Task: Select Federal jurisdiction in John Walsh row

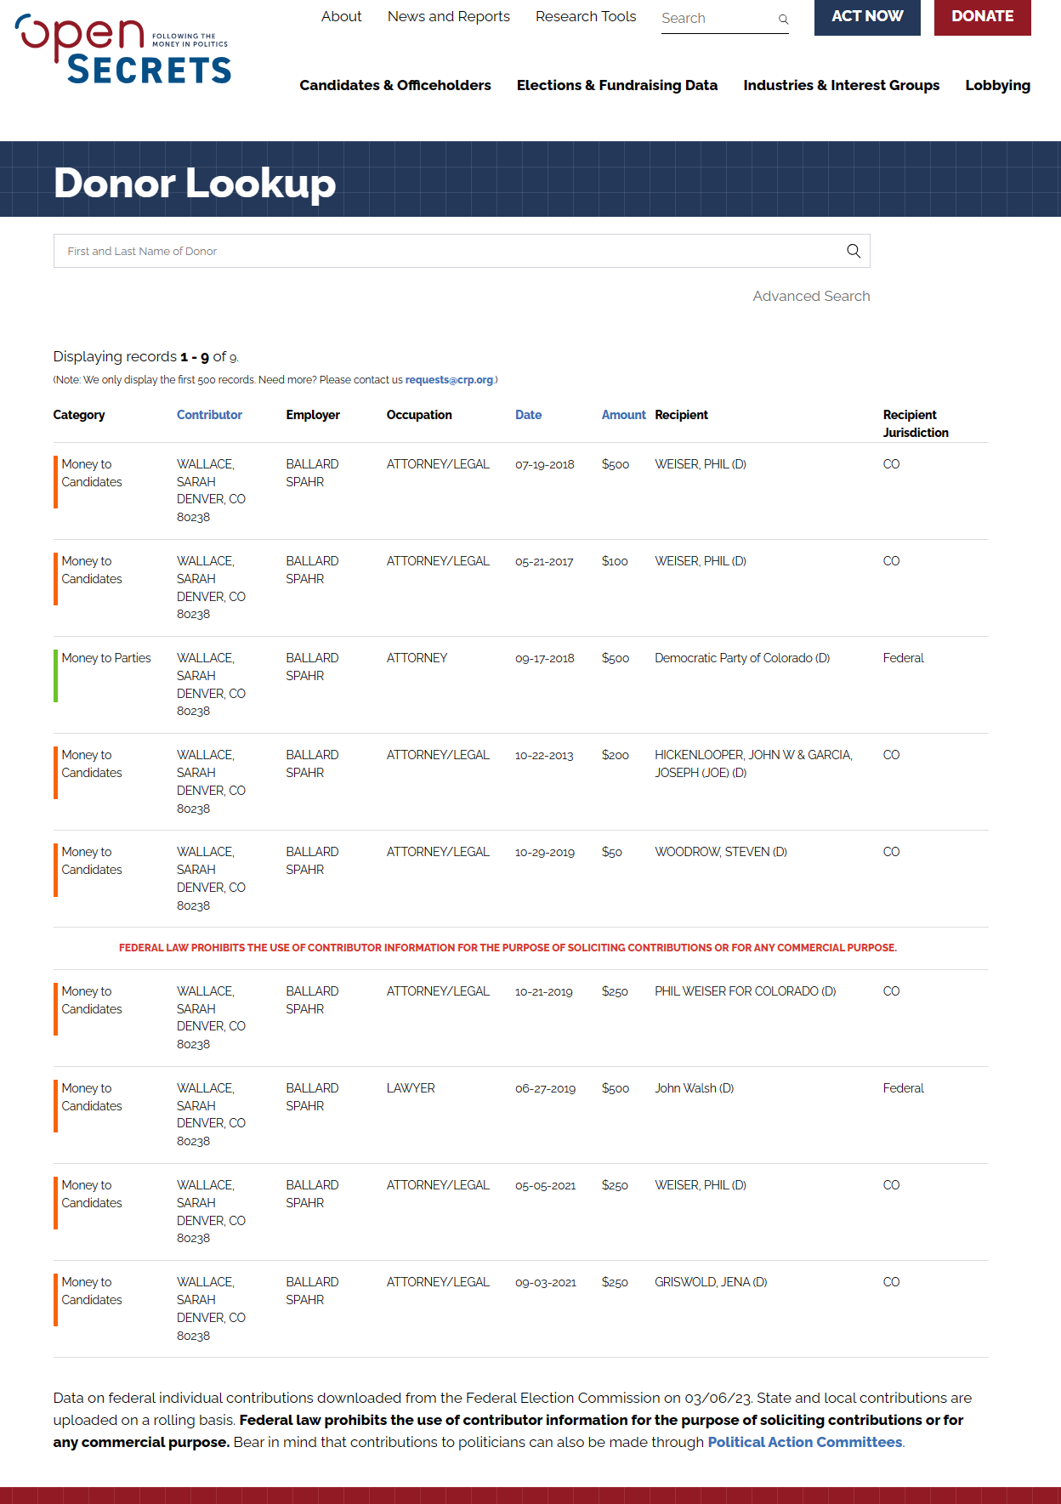Action: pyautogui.click(x=904, y=1088)
